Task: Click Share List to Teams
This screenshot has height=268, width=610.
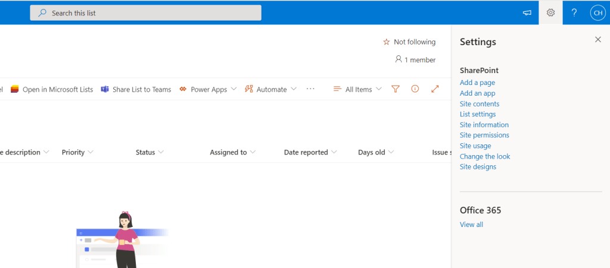Action: tap(136, 89)
